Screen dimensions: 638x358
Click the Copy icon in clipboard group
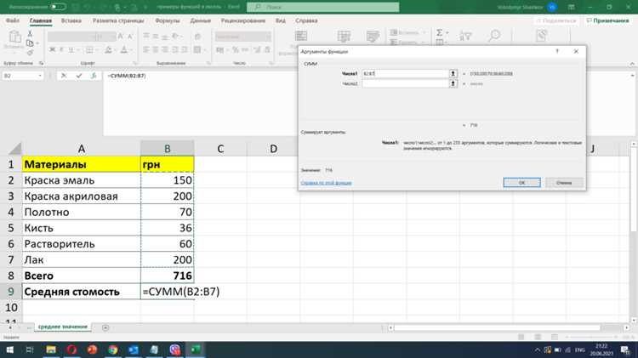tap(30, 43)
